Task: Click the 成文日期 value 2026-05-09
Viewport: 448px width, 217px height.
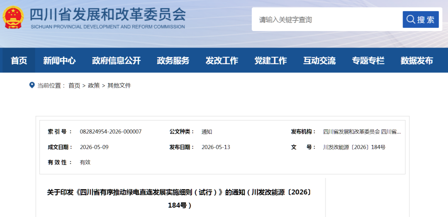Action: pyautogui.click(x=94, y=147)
